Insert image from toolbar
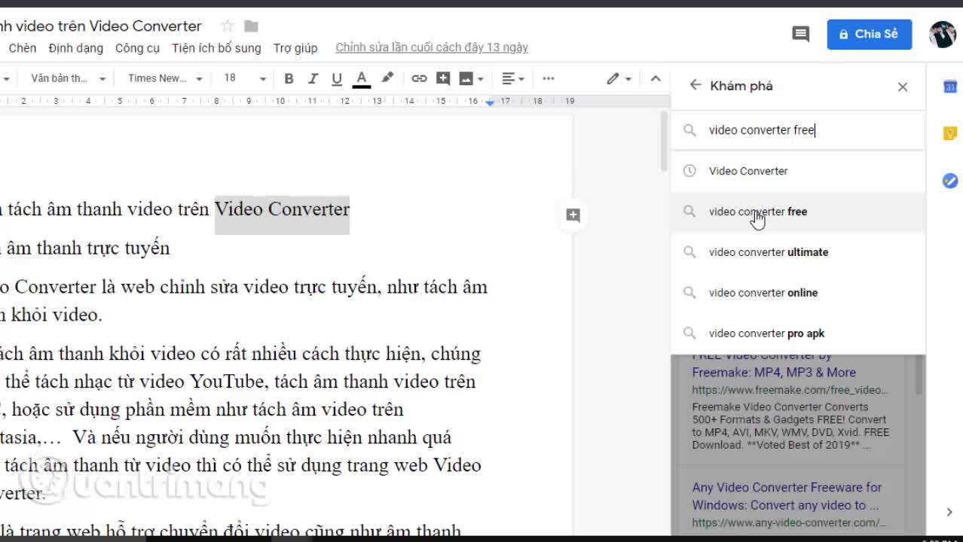963x542 pixels. point(466,78)
